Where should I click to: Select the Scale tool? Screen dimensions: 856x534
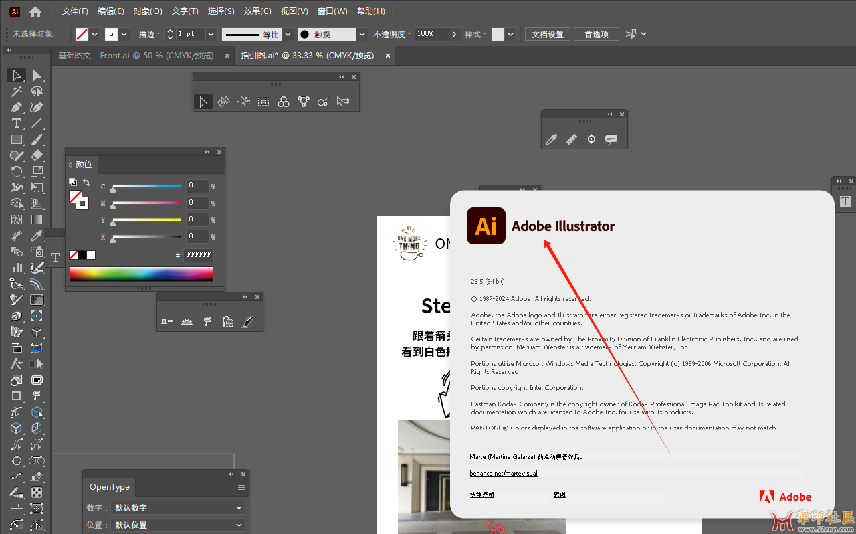click(x=37, y=171)
